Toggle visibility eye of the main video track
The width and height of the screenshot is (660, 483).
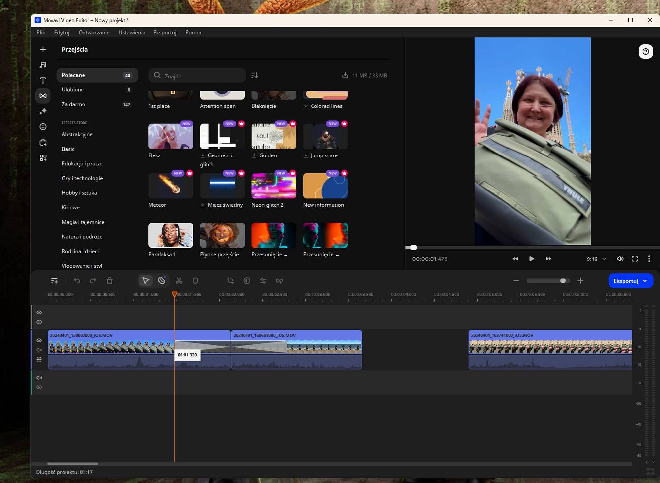[39, 340]
